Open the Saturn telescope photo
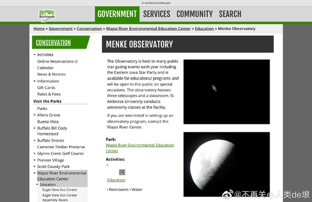Image resolution: width=312 pixels, height=202 pixels. click(x=227, y=92)
